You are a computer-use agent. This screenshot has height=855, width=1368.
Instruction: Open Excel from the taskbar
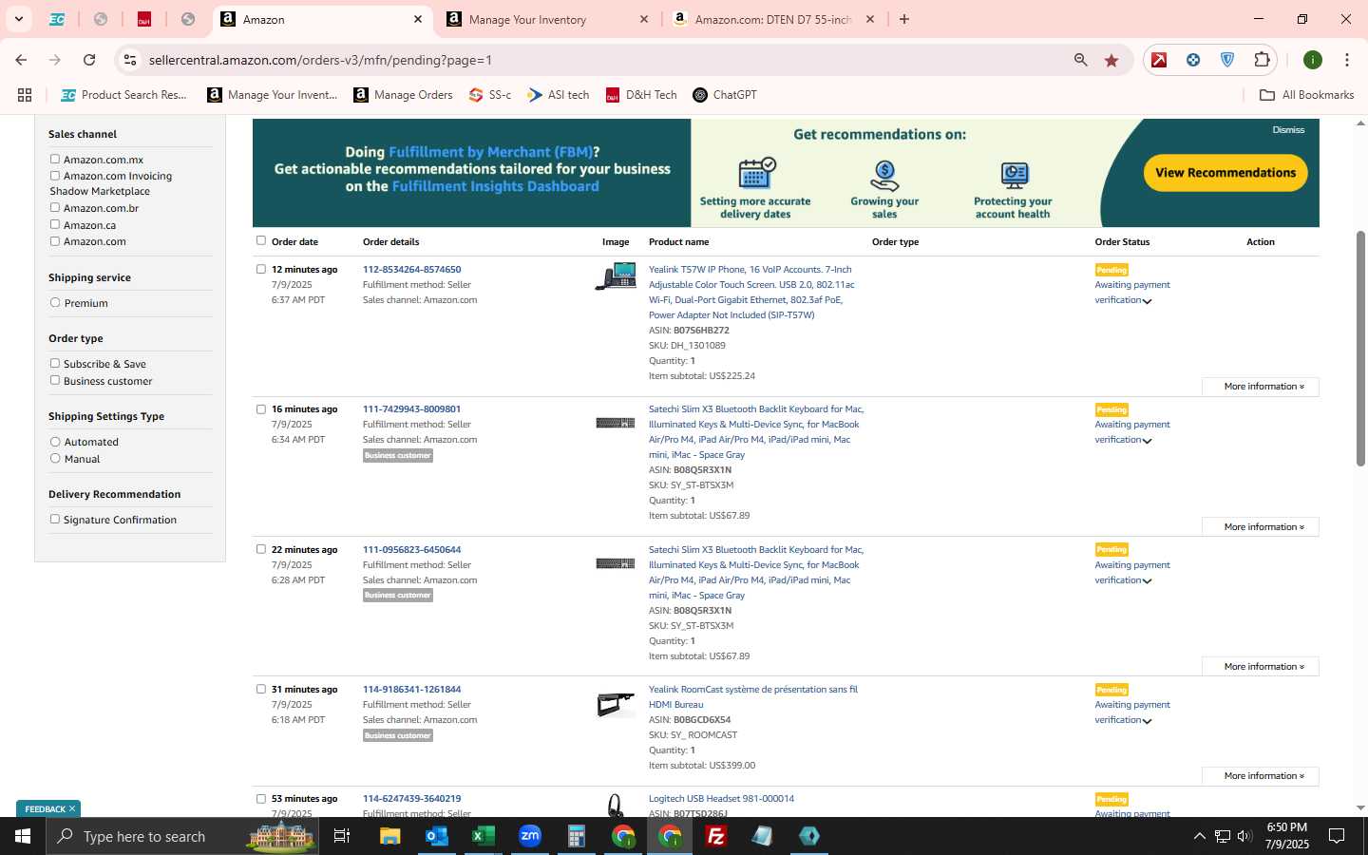coord(484,836)
